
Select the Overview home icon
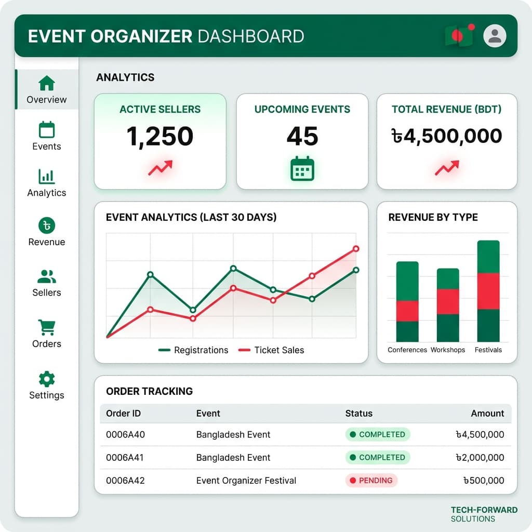(46, 82)
